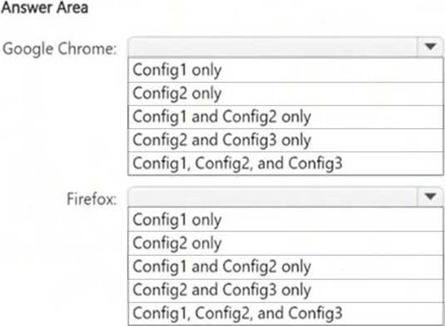The width and height of the screenshot is (445, 326).
Task: Click the "Firefox:" label
Action: coord(92,199)
